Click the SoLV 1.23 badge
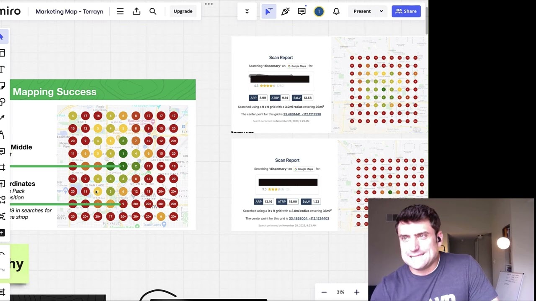This screenshot has height=301, width=536. pos(311,202)
